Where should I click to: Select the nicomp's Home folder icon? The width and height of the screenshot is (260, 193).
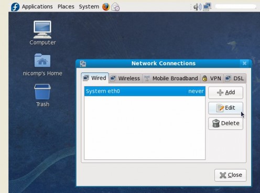click(x=42, y=65)
